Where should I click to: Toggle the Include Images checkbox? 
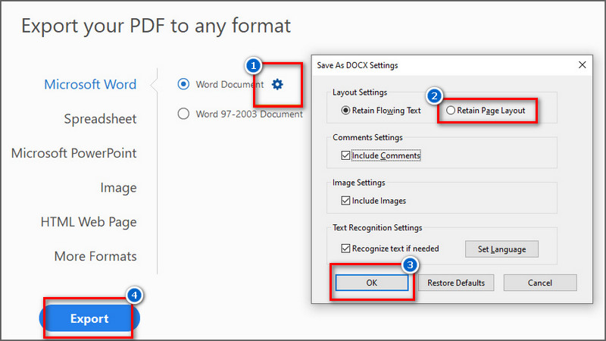[x=345, y=201]
